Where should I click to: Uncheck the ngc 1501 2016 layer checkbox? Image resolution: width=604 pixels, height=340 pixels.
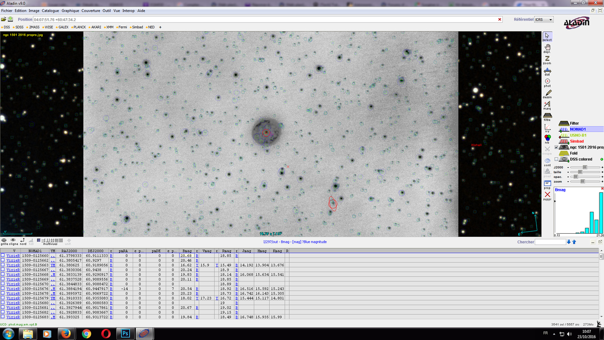coord(556,147)
